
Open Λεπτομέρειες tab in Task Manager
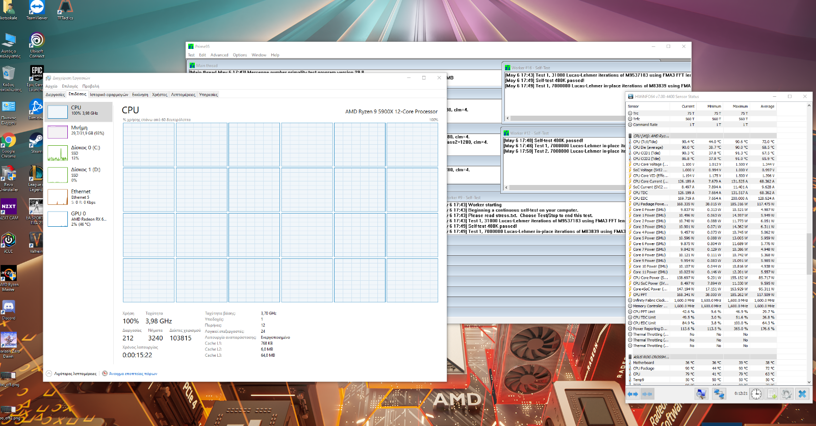(183, 94)
